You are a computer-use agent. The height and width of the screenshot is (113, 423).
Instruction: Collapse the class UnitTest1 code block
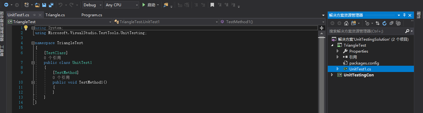pyautogui.click(x=33, y=63)
